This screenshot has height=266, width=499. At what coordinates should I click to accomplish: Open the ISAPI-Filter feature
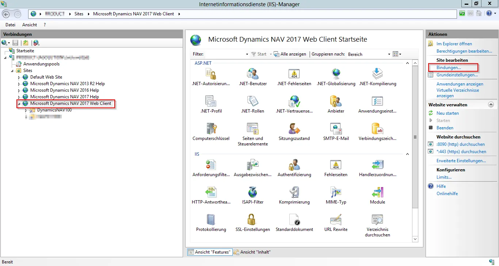click(x=253, y=195)
